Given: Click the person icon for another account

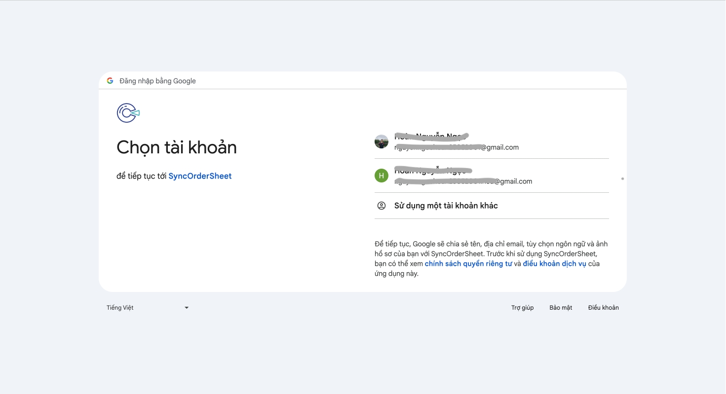Looking at the screenshot, I should 382,206.
